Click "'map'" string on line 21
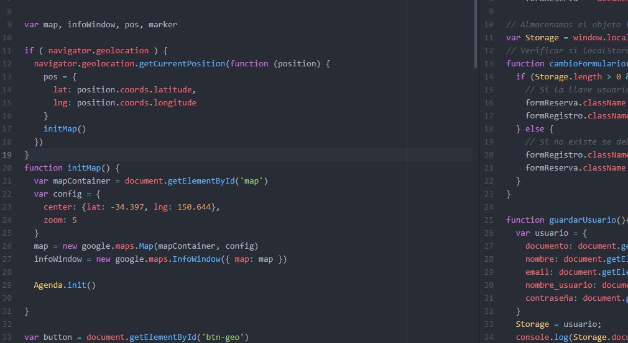This screenshot has height=343, width=628. [251, 181]
